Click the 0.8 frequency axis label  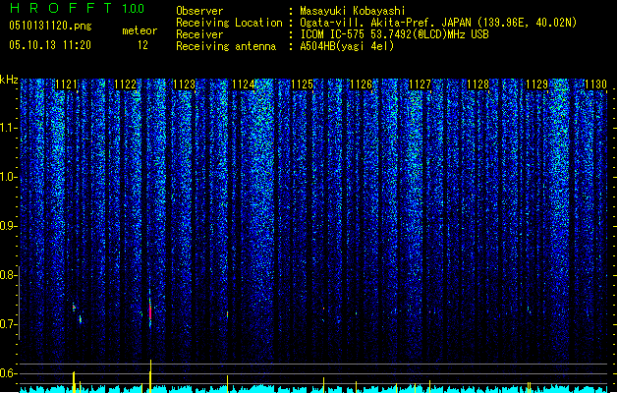[8, 275]
